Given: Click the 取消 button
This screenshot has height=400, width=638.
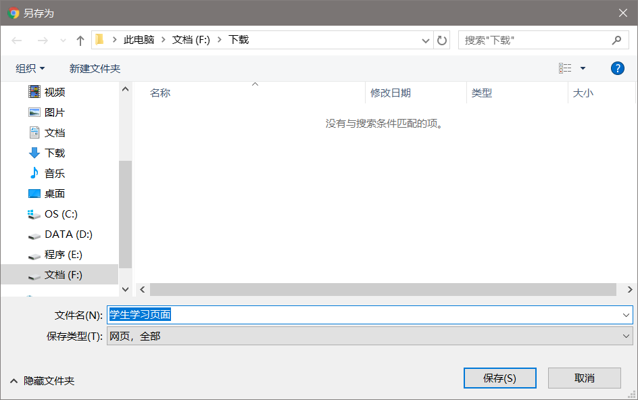Looking at the screenshot, I should (585, 378).
